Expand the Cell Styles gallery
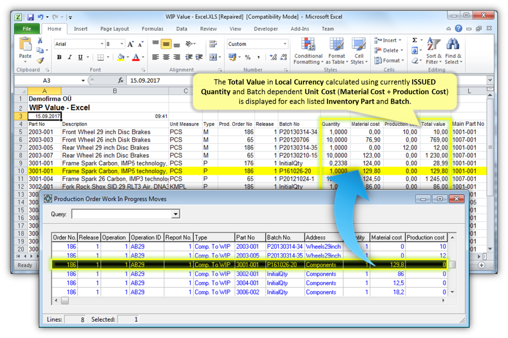 [359, 50]
